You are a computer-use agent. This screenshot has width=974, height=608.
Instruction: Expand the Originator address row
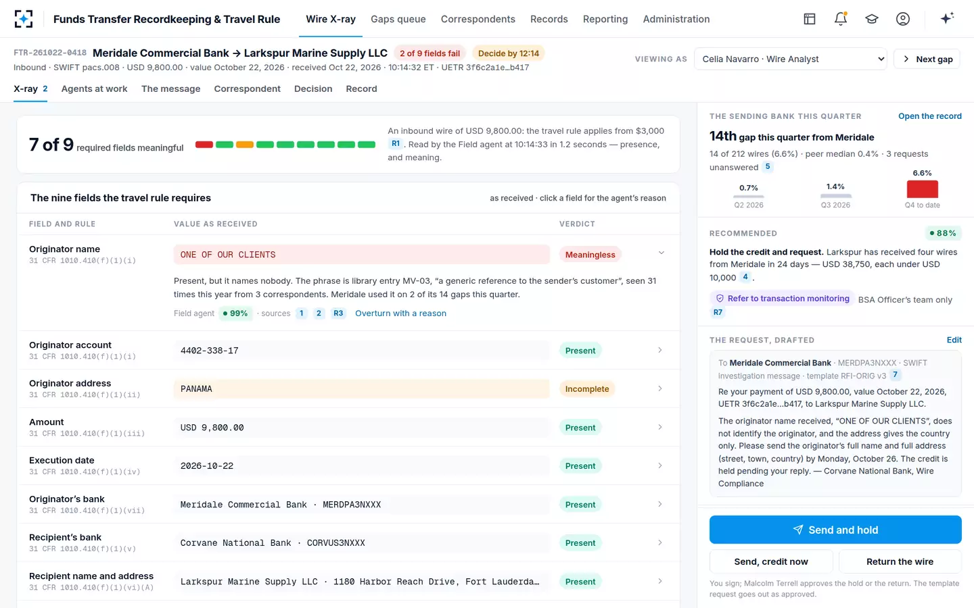[x=660, y=388]
